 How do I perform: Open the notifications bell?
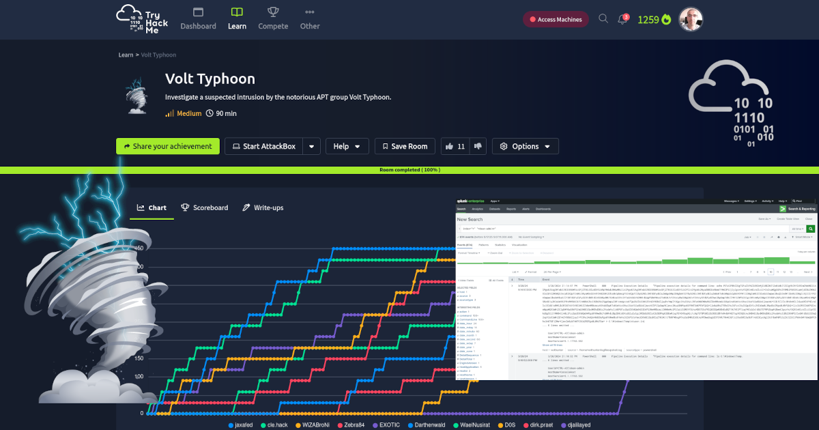(622, 20)
